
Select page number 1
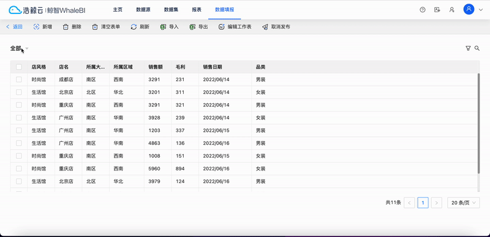click(423, 203)
